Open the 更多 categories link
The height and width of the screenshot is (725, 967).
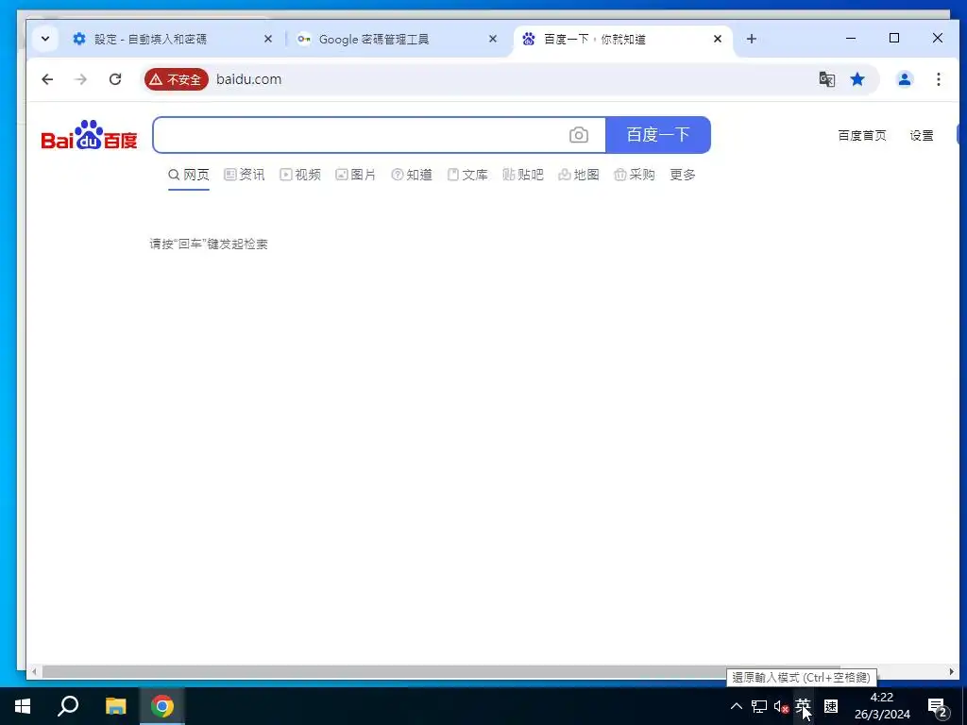683,175
